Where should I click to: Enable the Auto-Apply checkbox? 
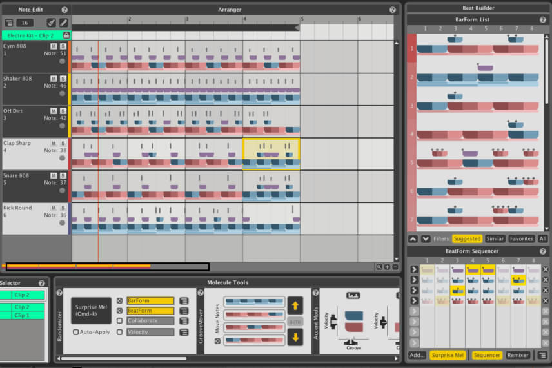tap(75, 332)
